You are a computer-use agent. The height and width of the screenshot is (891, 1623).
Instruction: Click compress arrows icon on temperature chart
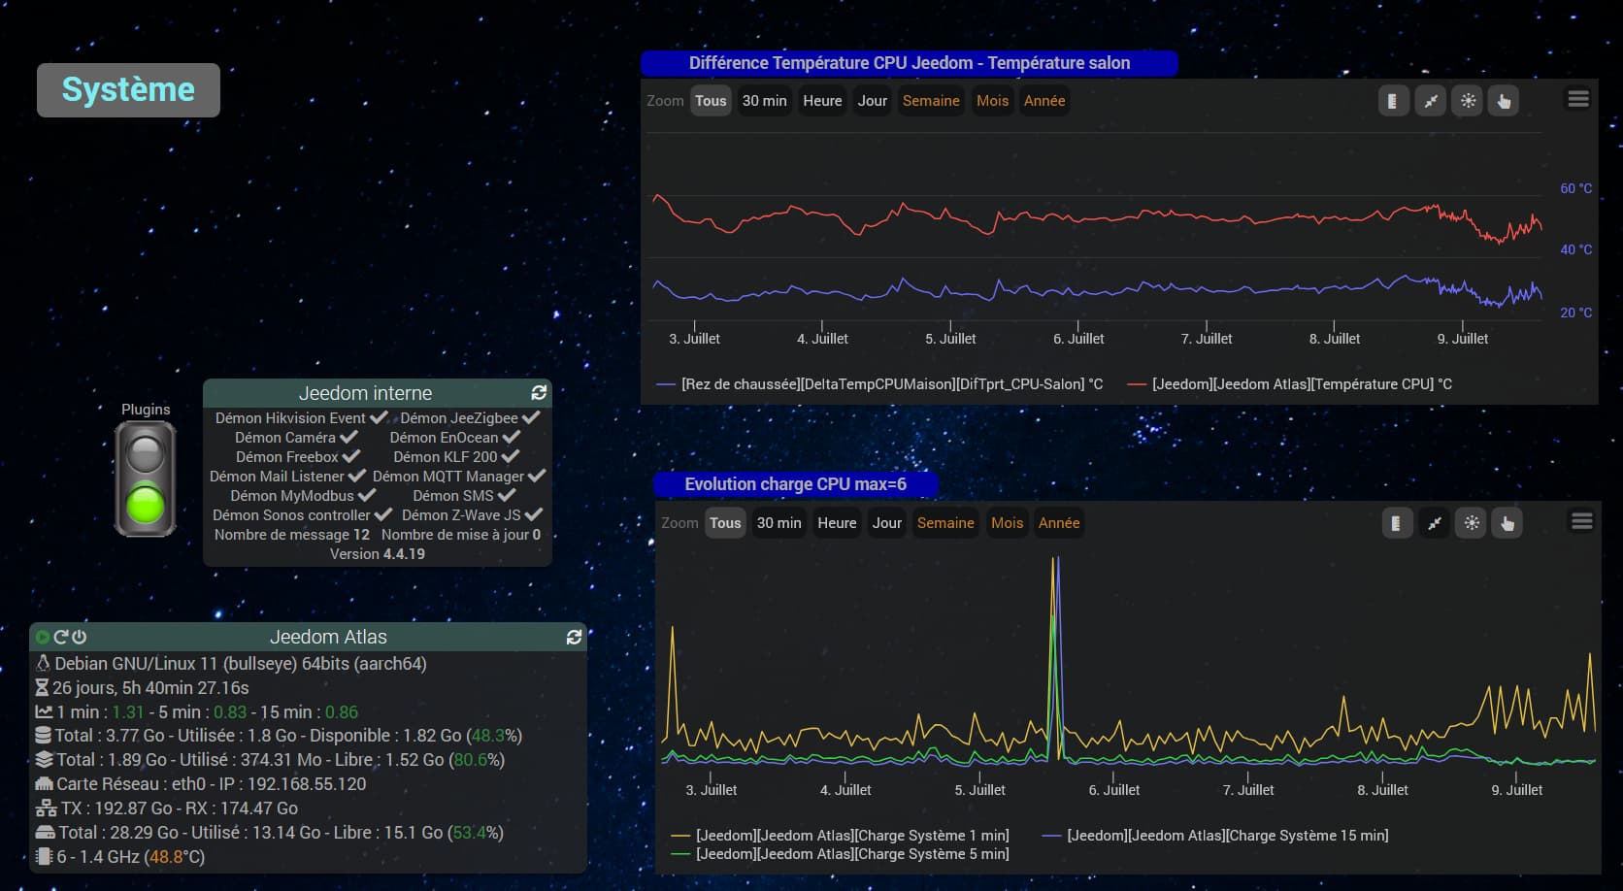tap(1431, 101)
